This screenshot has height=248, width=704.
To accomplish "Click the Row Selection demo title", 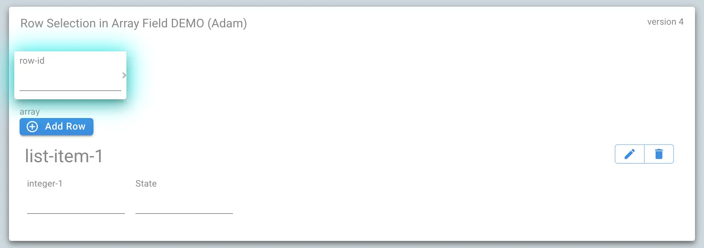I will click(x=134, y=23).
